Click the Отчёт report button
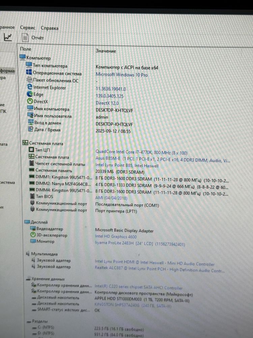This screenshot has width=253, height=338. click(x=37, y=38)
